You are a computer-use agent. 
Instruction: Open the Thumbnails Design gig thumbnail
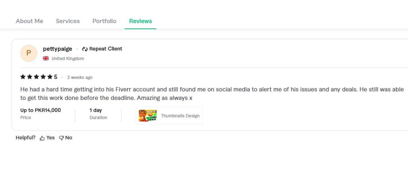[148, 116]
